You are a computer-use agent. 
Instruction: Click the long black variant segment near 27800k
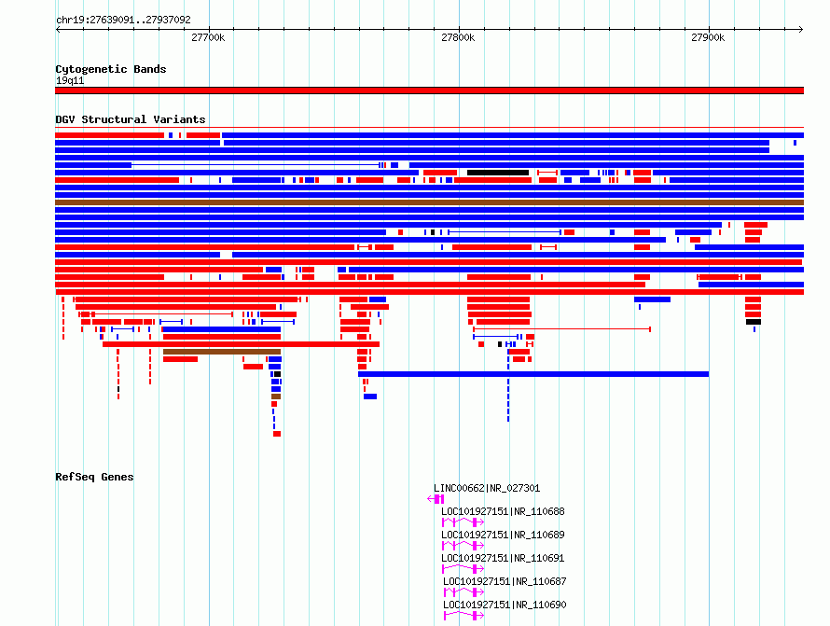click(498, 173)
